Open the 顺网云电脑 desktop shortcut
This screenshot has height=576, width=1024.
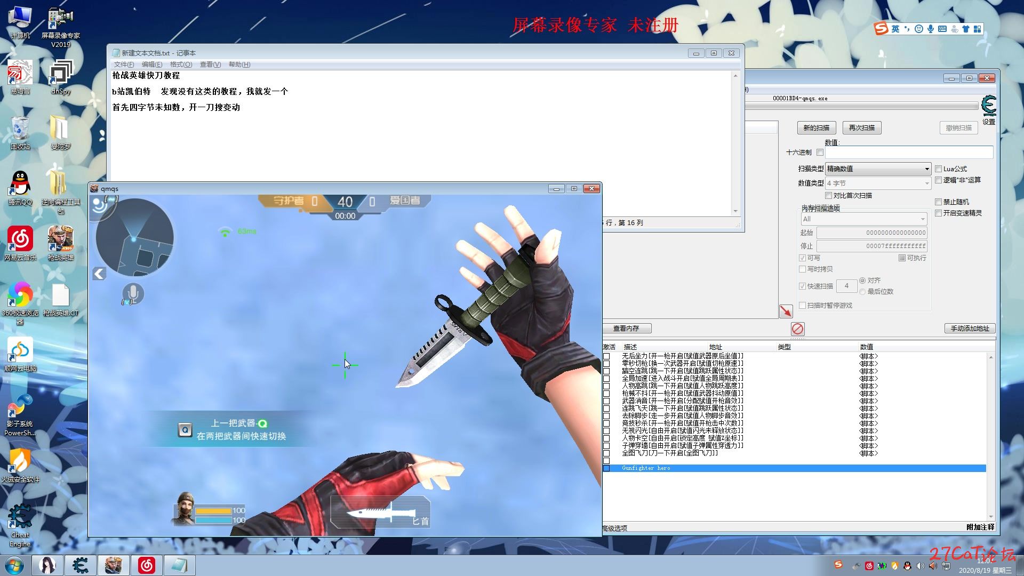20,354
